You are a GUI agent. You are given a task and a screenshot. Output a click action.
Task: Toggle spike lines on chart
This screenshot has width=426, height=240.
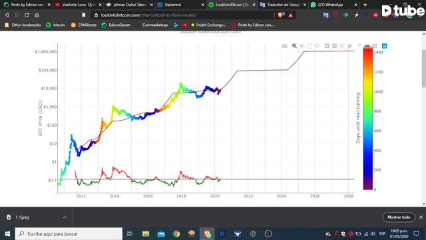359,46
